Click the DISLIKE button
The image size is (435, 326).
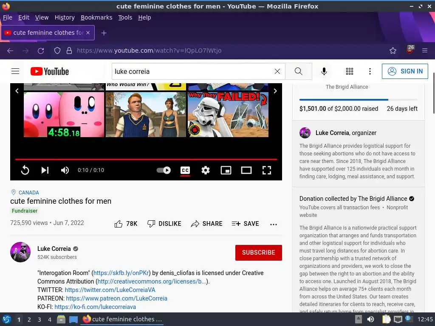[x=164, y=224]
